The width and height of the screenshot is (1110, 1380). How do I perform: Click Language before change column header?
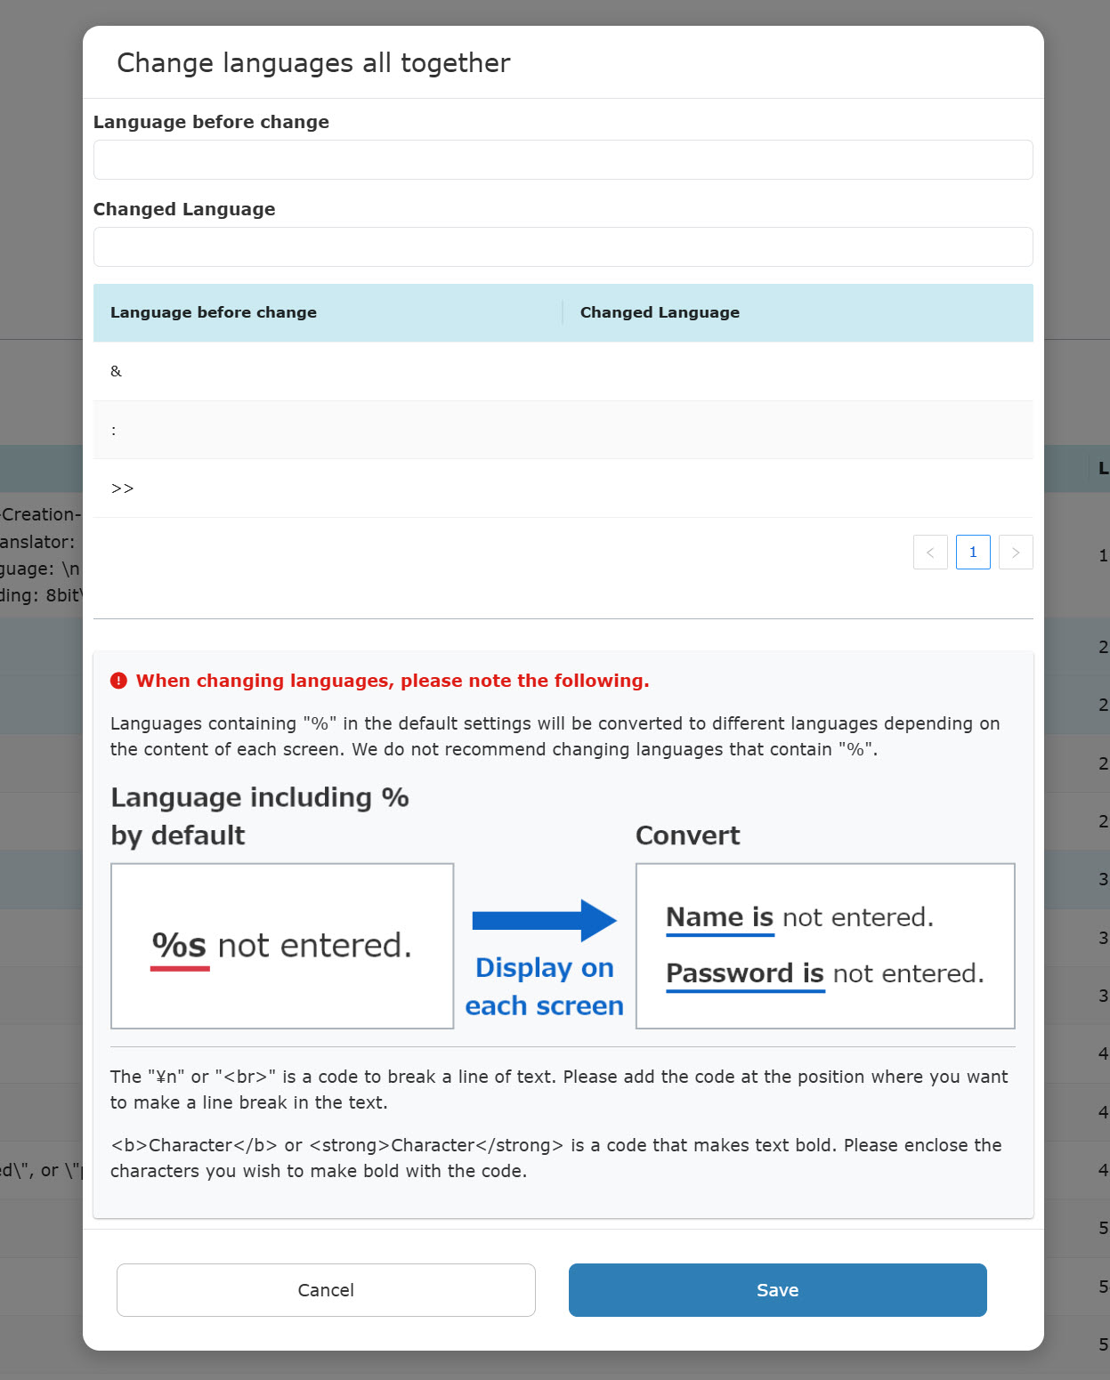tap(214, 313)
